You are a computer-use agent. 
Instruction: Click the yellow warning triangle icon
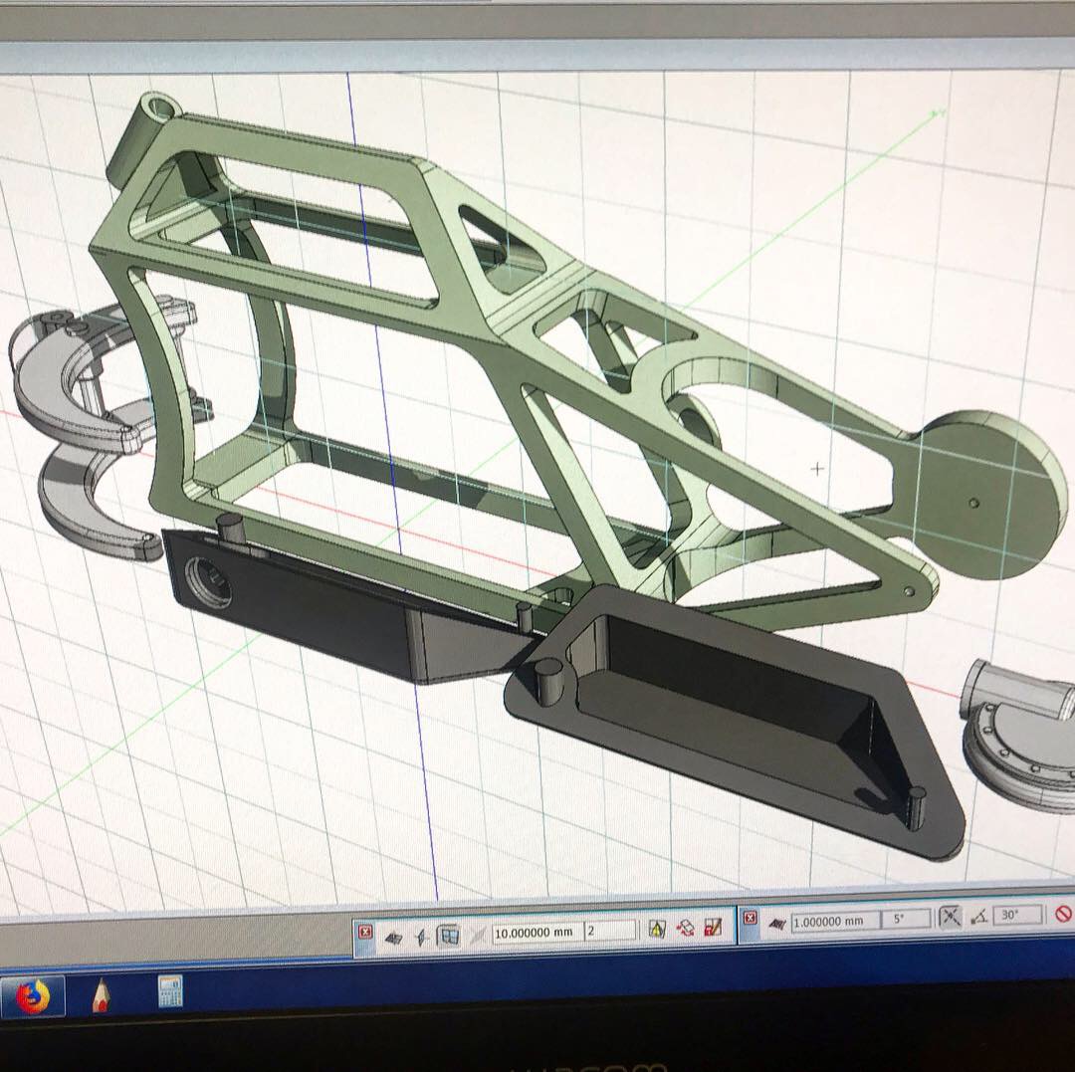point(657,929)
